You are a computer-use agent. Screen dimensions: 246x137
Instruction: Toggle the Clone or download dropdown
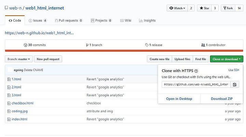click(227, 59)
